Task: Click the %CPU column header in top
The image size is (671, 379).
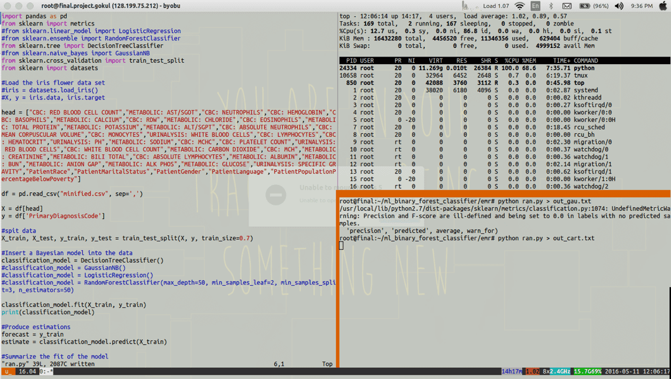Action: pyautogui.click(x=511, y=60)
